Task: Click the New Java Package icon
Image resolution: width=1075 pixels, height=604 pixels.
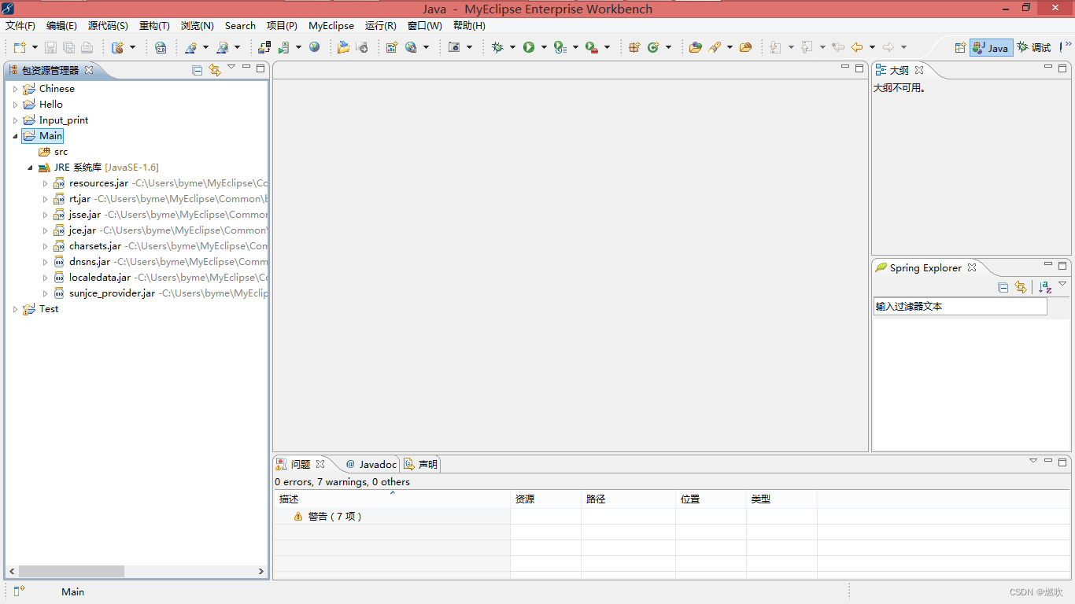Action: click(x=634, y=47)
